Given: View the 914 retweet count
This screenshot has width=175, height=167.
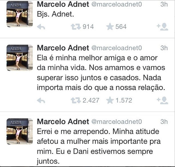Looking at the screenshot, I should coord(88,27).
